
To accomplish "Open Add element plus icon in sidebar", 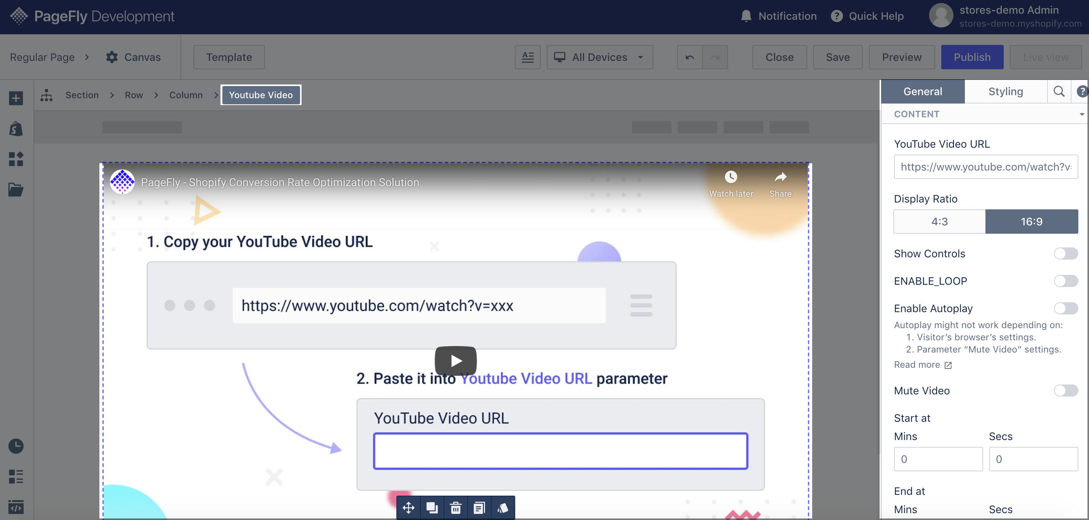I will 16,98.
